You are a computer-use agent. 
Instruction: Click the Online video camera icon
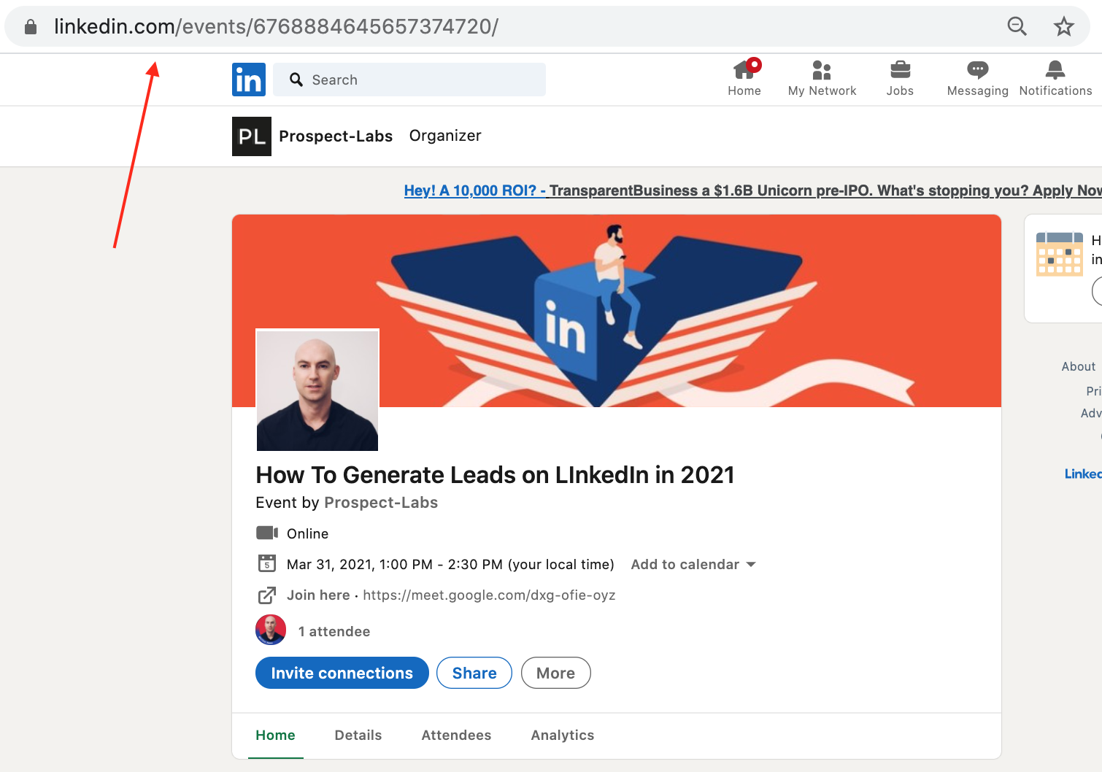267,533
